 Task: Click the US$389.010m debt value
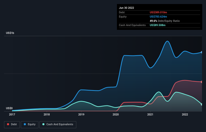tap(158, 12)
